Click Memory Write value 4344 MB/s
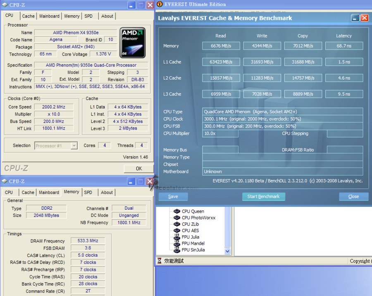 pos(262,46)
